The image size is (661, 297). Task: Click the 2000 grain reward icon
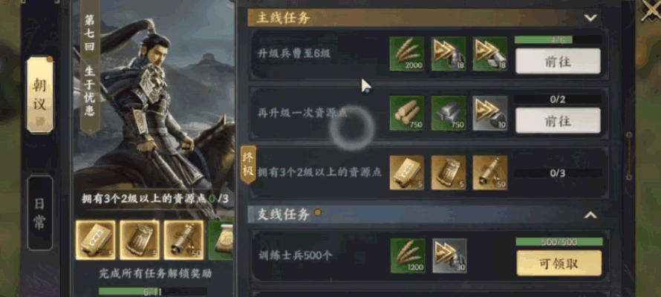(x=407, y=53)
